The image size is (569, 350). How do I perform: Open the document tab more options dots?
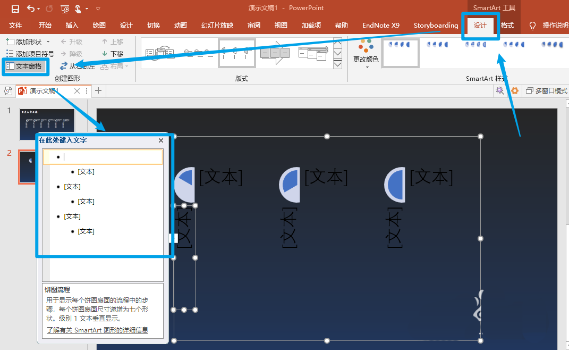coord(87,91)
